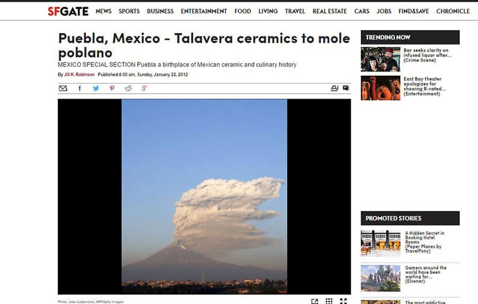Click the hotel rooms story thumbnail
The image size is (478, 304).
coord(381,243)
